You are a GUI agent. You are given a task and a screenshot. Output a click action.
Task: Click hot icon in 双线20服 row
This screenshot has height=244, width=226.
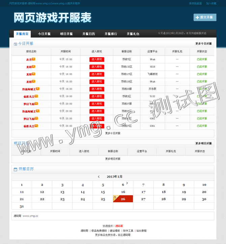(38, 89)
